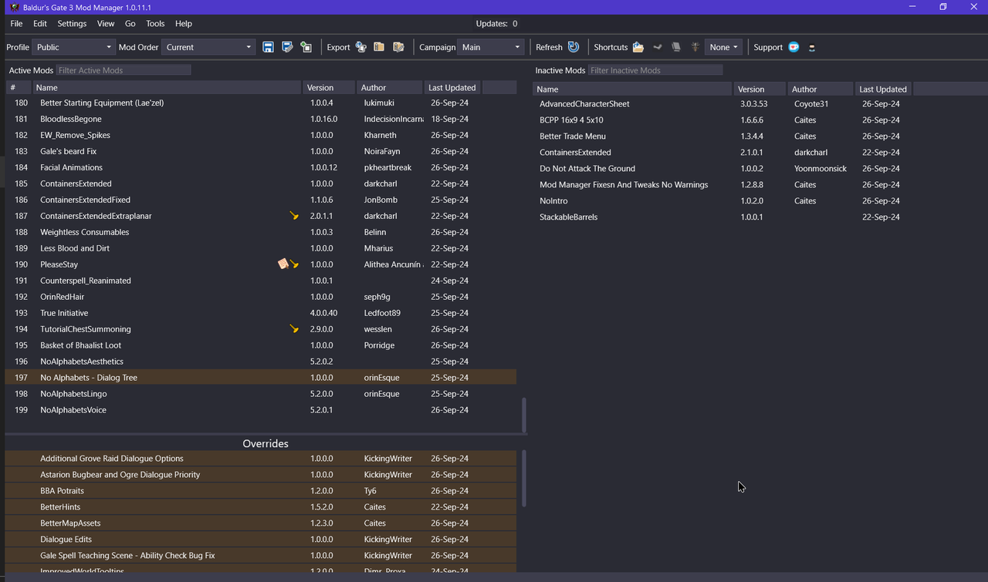This screenshot has width=988, height=582.
Task: Sort Active Mods by the Last Updated column header
Action: (452, 87)
